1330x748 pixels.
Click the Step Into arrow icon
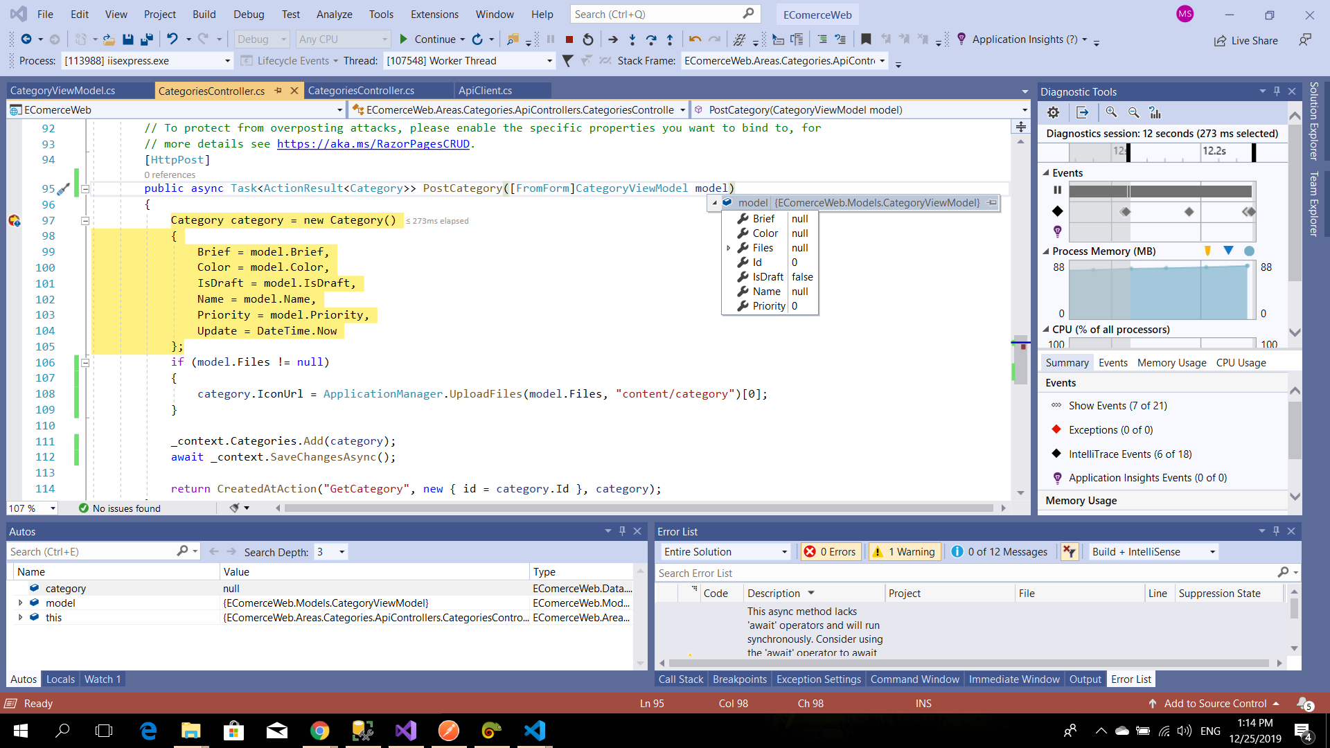point(632,39)
